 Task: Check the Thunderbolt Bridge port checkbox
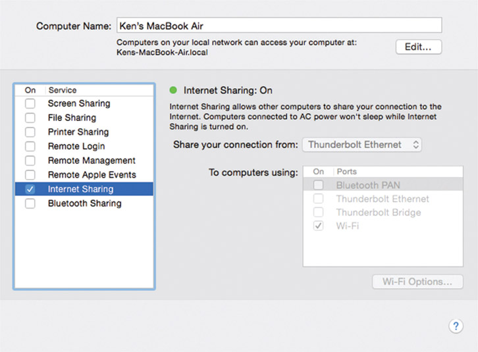click(319, 213)
